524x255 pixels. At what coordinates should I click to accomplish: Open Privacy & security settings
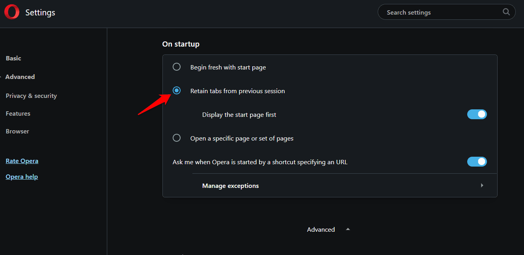coord(31,96)
